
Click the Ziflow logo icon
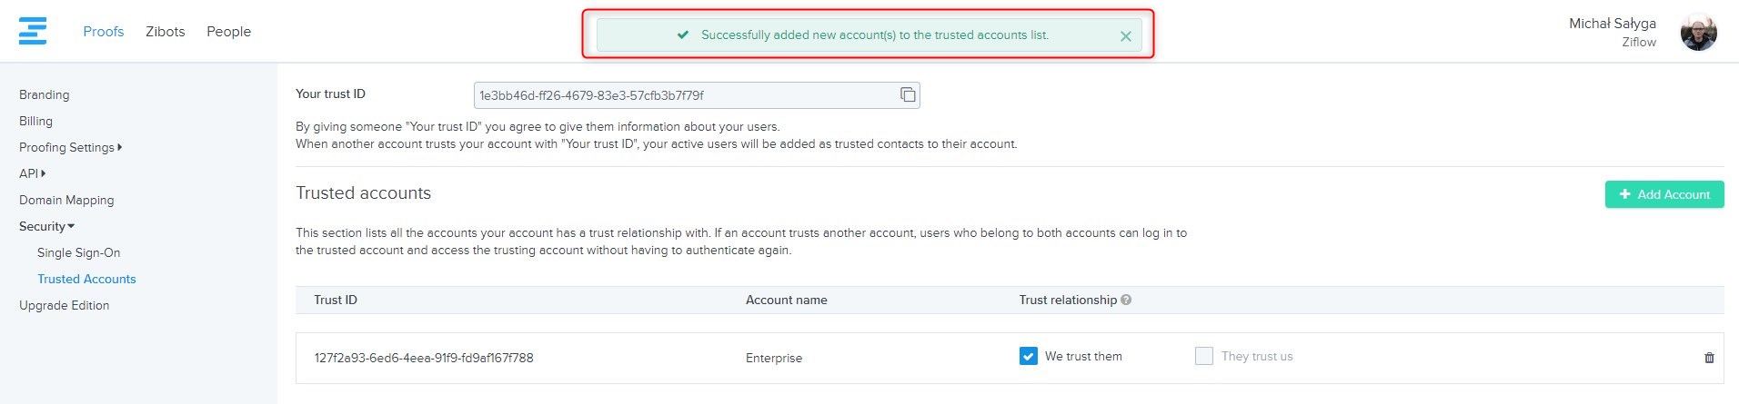click(33, 31)
